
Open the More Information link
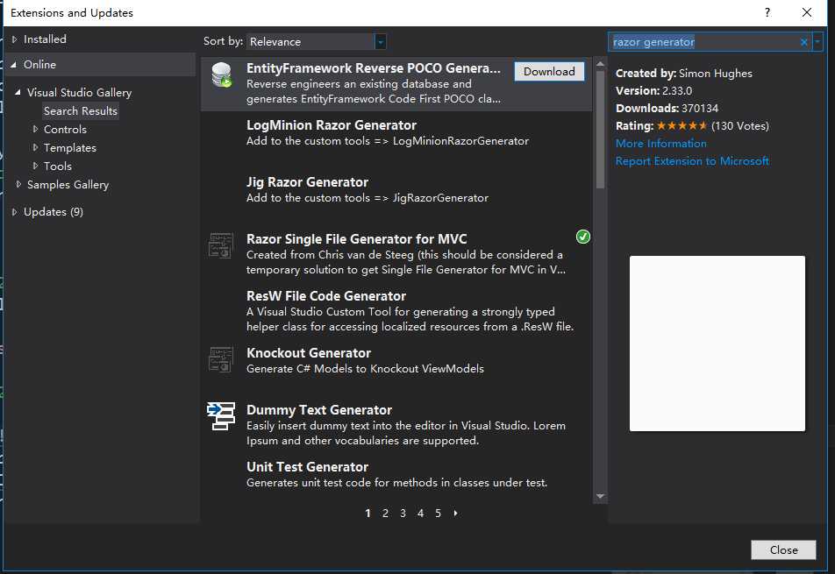pos(660,144)
